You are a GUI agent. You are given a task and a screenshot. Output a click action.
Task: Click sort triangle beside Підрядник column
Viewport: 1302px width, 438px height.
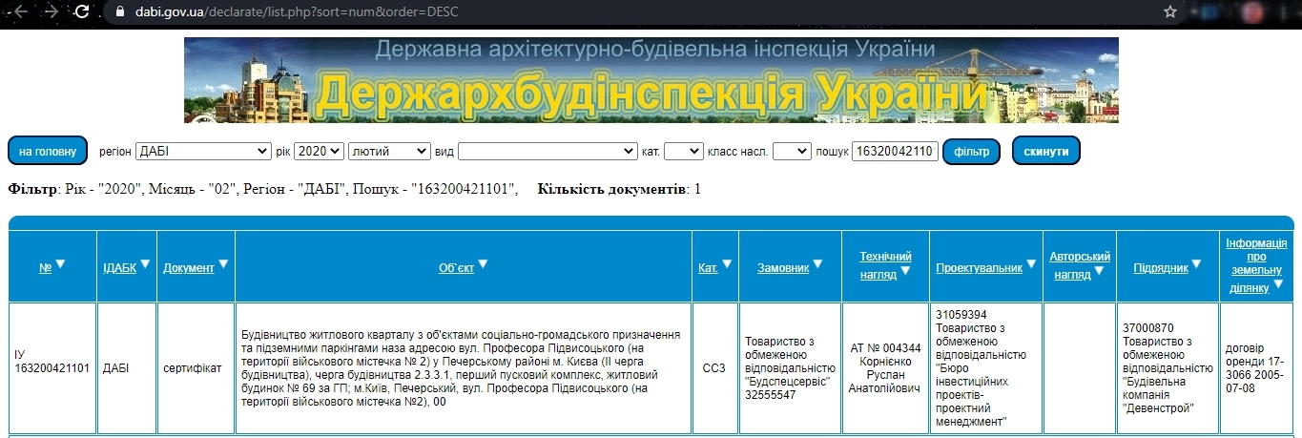pos(1198,264)
